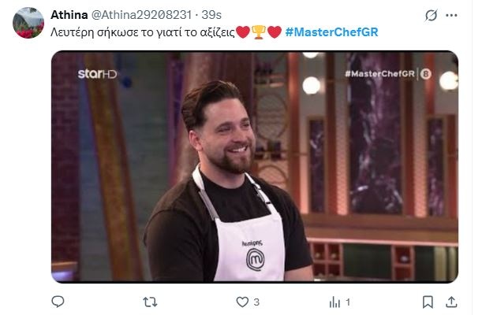The height and width of the screenshot is (315, 482).
Task: Open the three-dot more options menu
Action: (451, 15)
